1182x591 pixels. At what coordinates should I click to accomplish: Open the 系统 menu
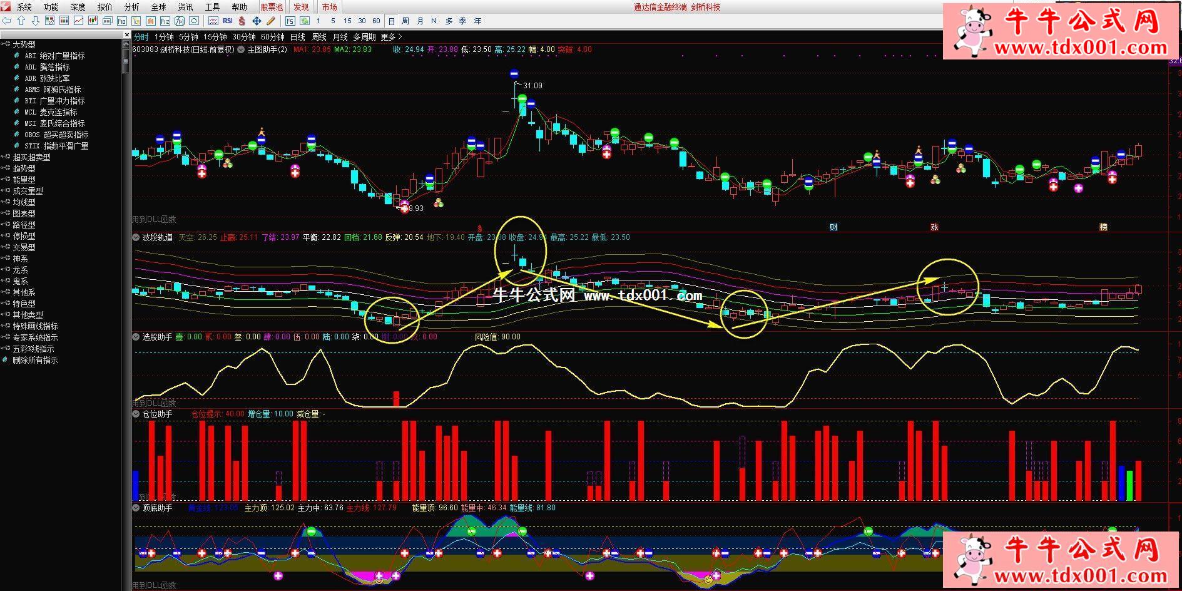tap(24, 7)
